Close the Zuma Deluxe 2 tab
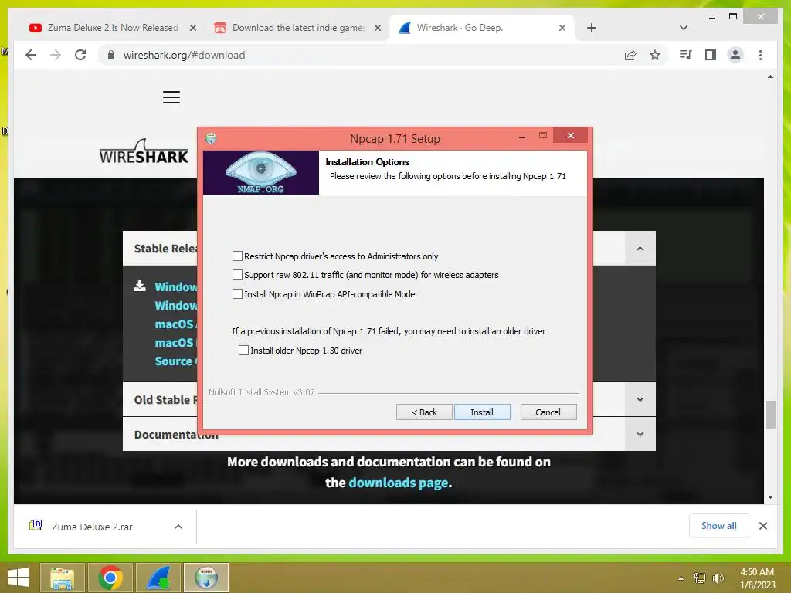 point(192,28)
